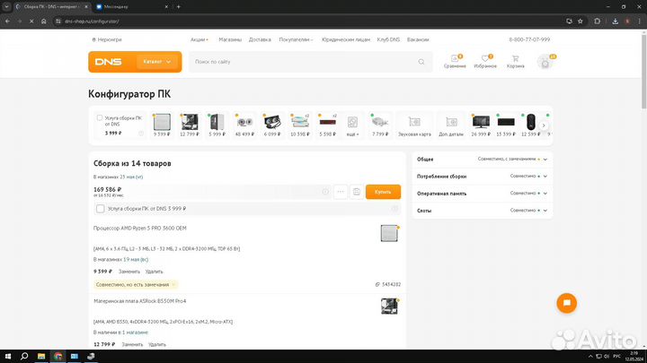The height and width of the screenshot is (363, 647).
Task: Expand the Потребление сборки section
Action: click(482, 177)
